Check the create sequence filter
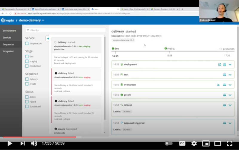Viewport: 239px width, 150px height. click(27, 84)
